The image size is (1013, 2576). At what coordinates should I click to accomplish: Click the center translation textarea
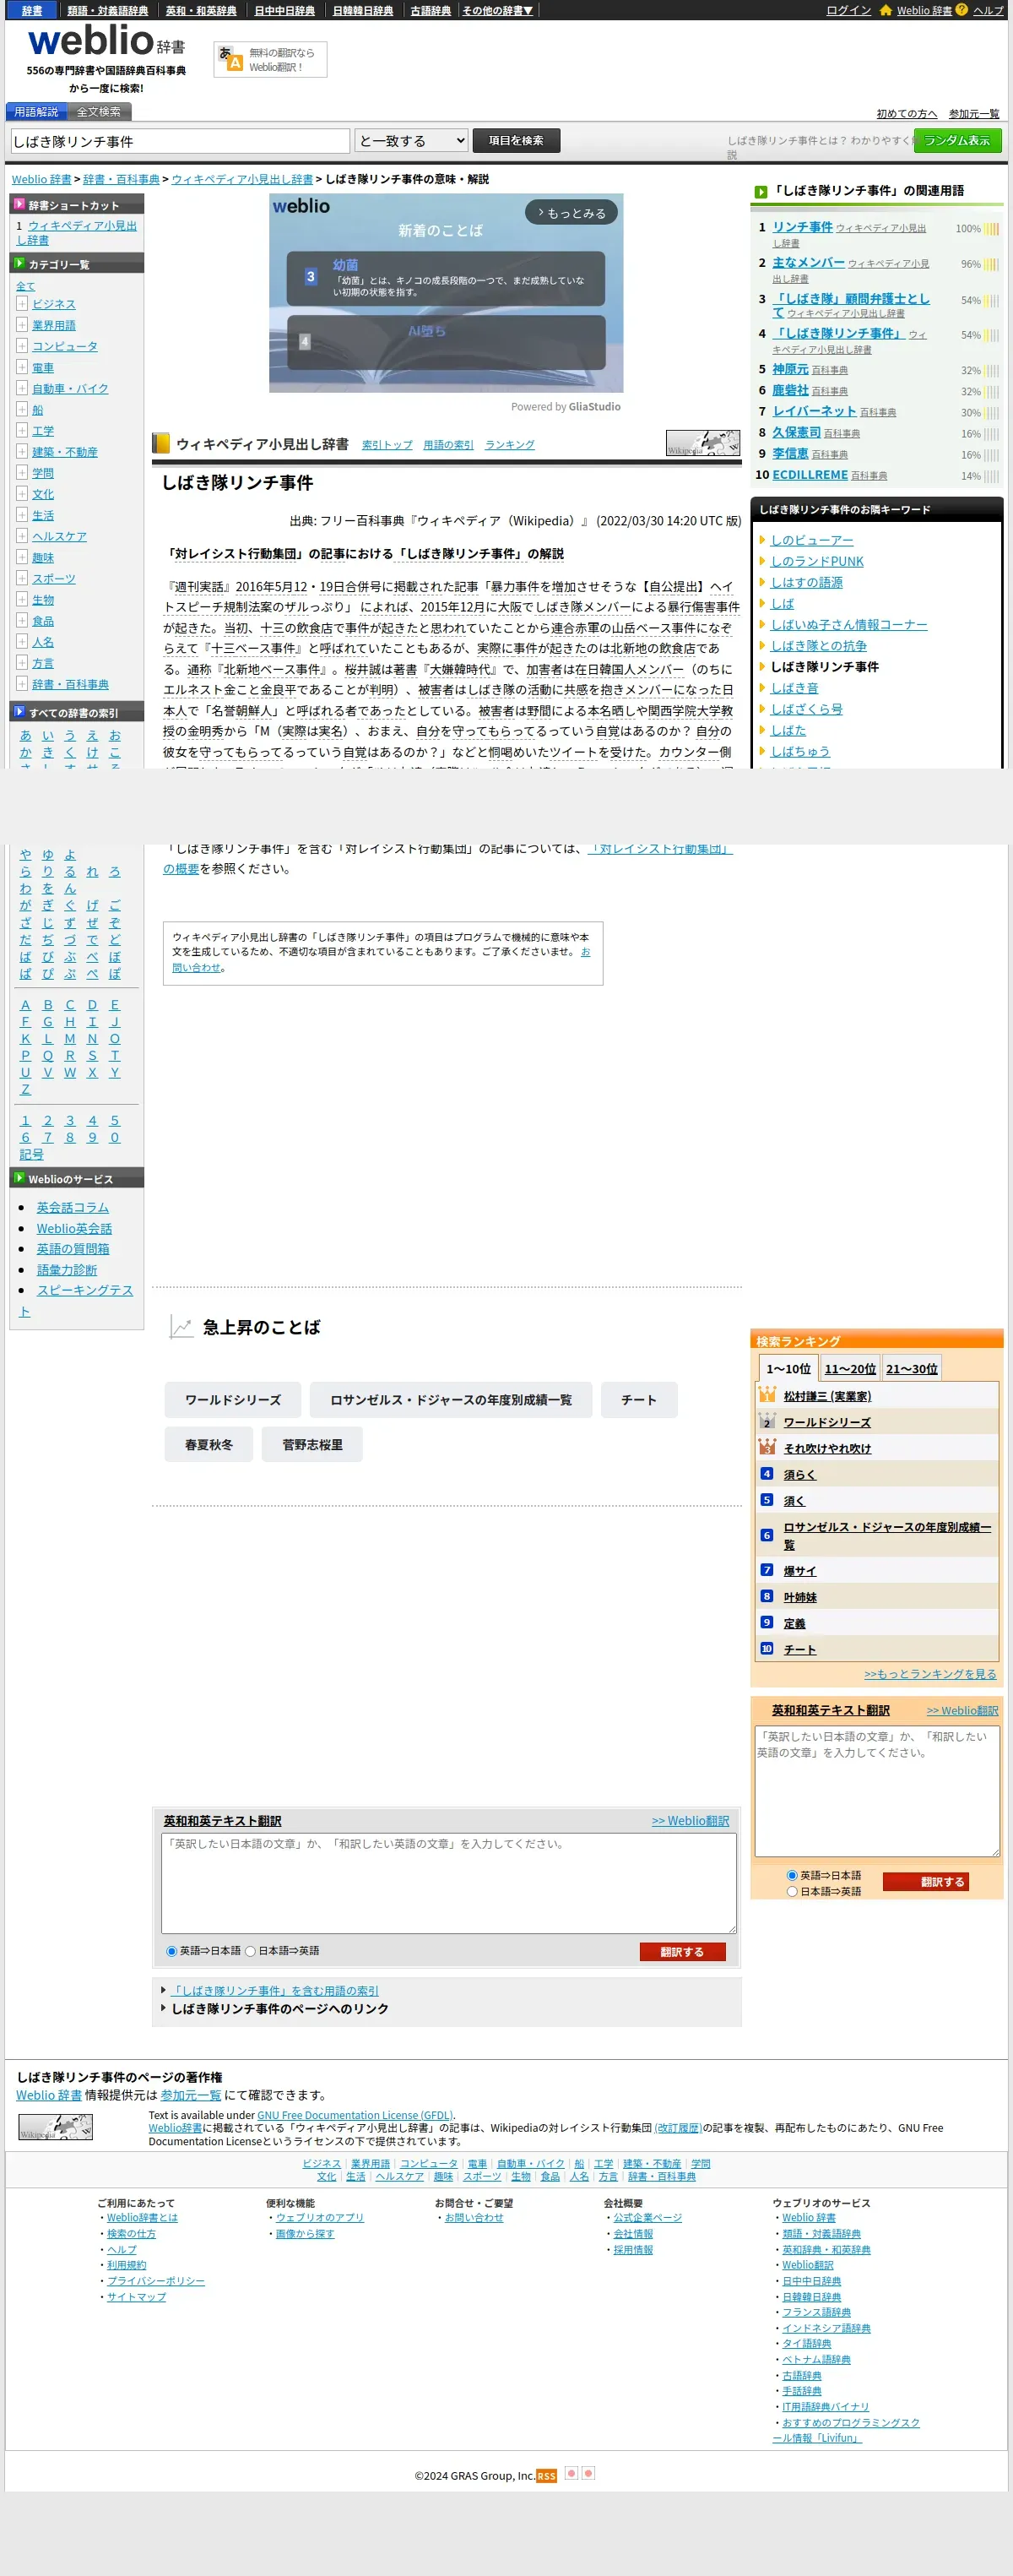450,1883
